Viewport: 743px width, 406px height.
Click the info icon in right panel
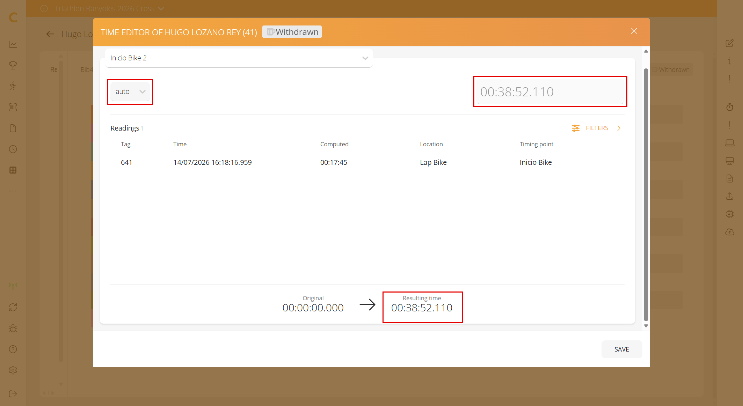730,61
